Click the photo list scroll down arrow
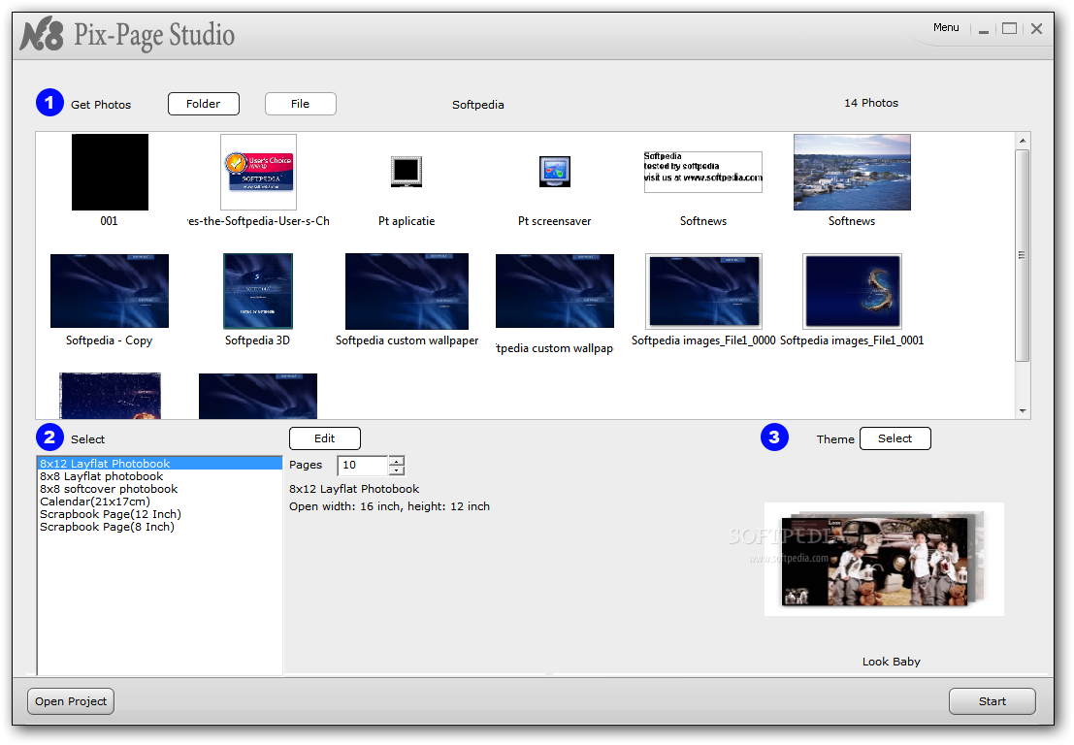Image resolution: width=1074 pixels, height=745 pixels. point(1023,411)
